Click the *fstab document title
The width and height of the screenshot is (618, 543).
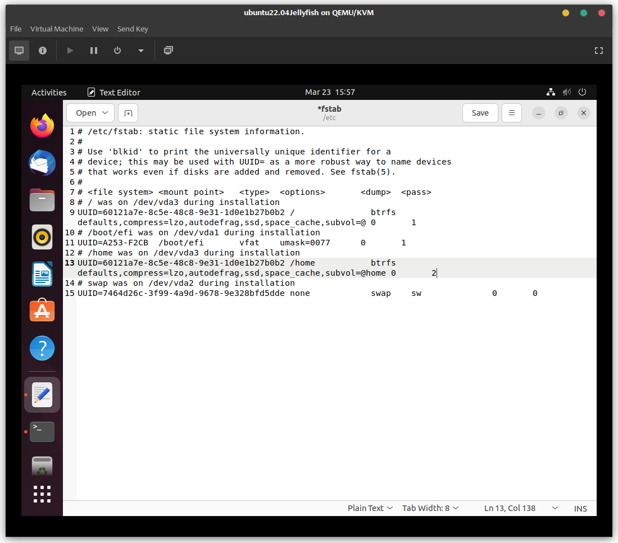click(329, 109)
